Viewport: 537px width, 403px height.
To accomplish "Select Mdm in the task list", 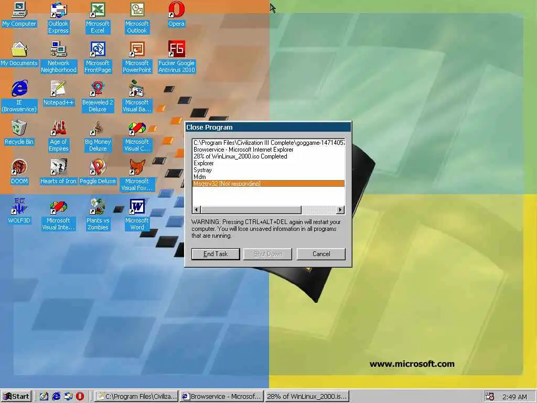I will click(268, 177).
